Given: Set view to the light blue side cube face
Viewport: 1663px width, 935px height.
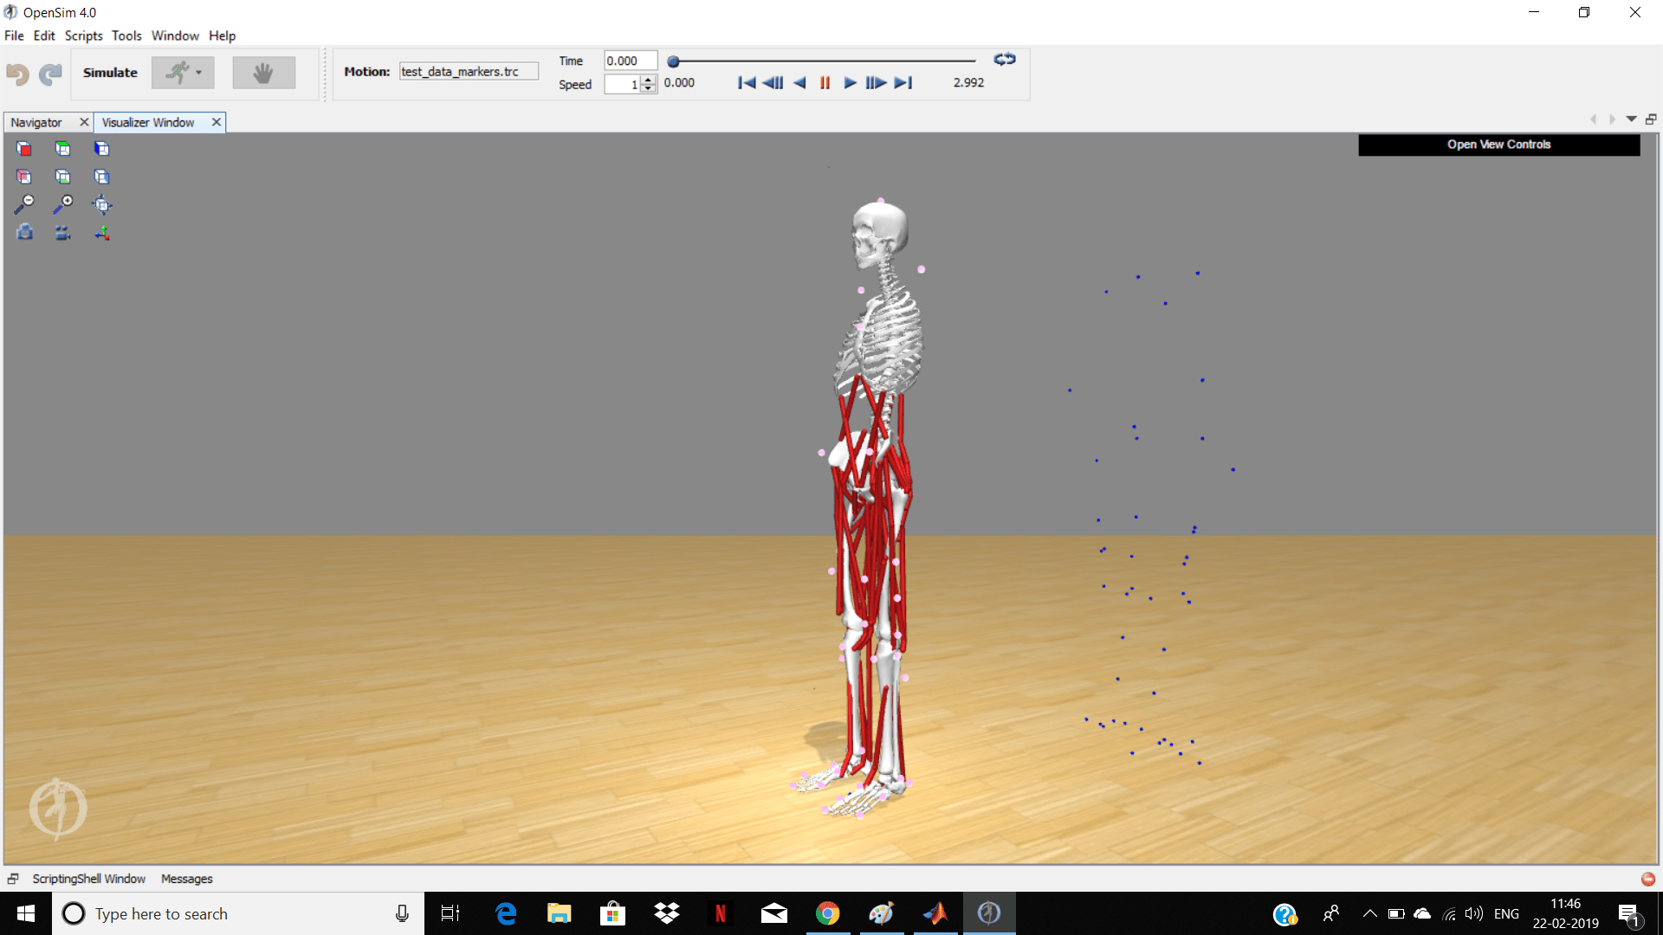Looking at the screenshot, I should coord(101,177).
